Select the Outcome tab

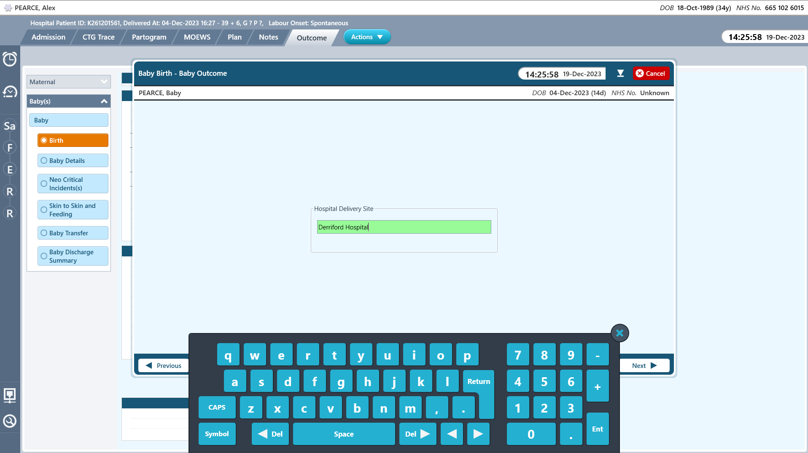pos(312,38)
